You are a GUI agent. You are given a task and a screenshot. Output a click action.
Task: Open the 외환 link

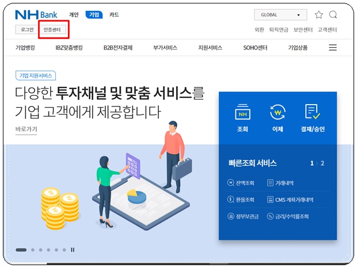[x=259, y=30]
